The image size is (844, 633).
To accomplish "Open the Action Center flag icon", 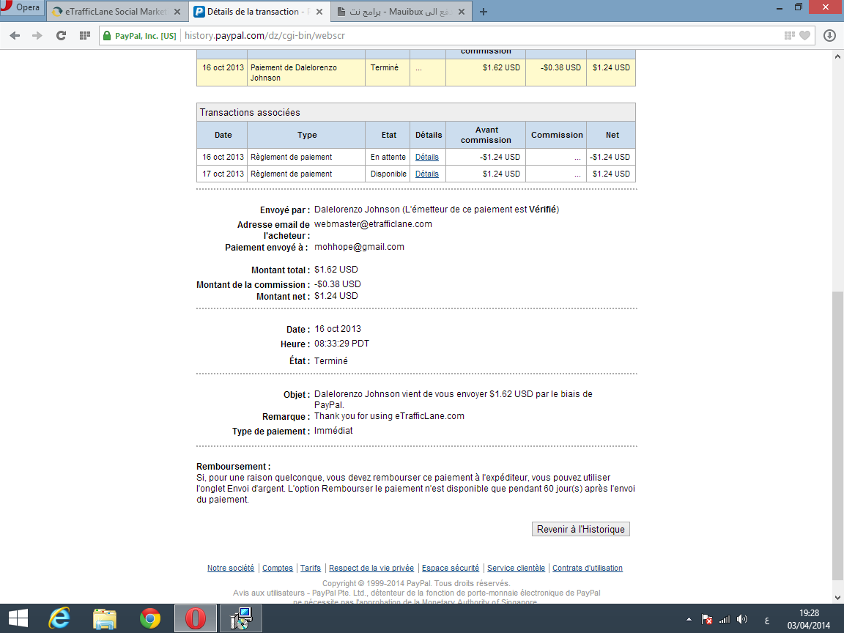I will point(707,619).
